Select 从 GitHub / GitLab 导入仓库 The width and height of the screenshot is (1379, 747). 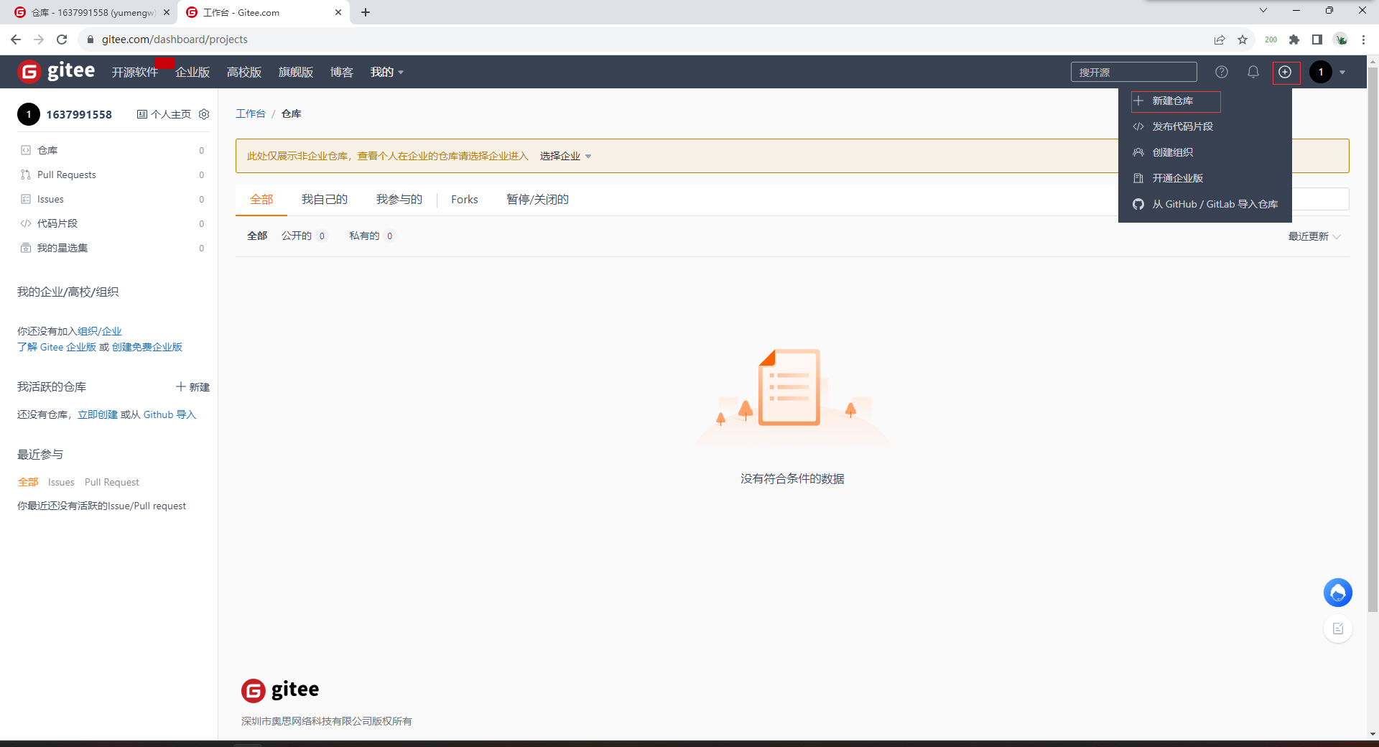1204,204
